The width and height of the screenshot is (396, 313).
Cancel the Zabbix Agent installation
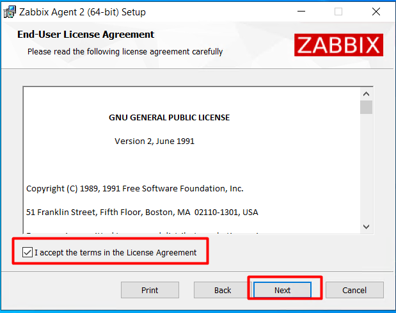click(x=354, y=290)
